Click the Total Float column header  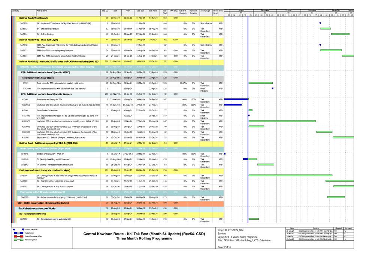click(x=165, y=12)
